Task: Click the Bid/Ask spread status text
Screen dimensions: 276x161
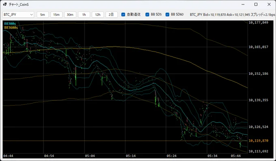Action: [232, 15]
